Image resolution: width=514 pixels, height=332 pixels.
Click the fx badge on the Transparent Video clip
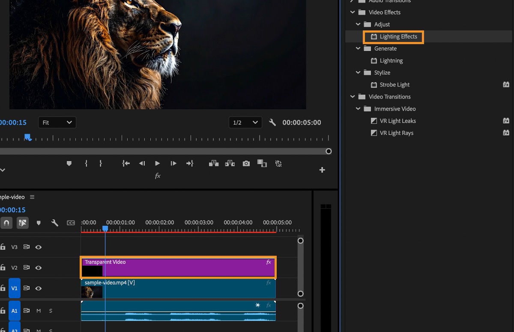[x=269, y=262]
